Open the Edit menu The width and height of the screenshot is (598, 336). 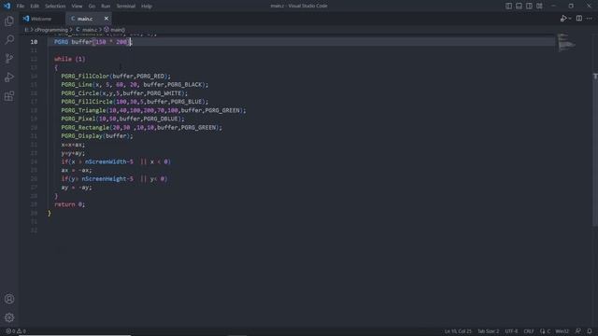click(35, 7)
